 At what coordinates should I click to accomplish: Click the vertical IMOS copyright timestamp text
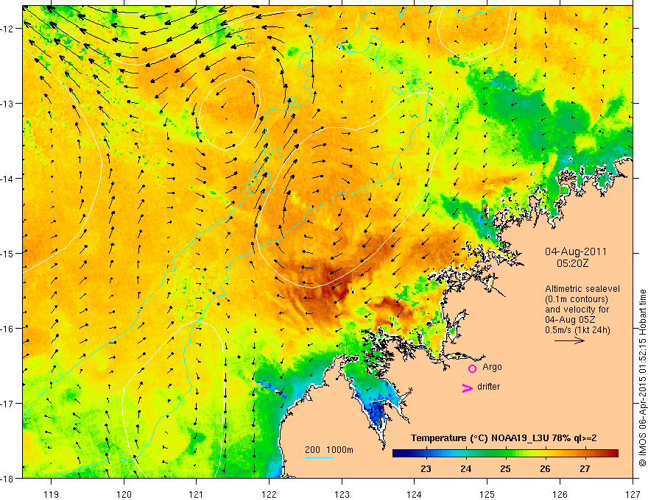click(x=642, y=377)
